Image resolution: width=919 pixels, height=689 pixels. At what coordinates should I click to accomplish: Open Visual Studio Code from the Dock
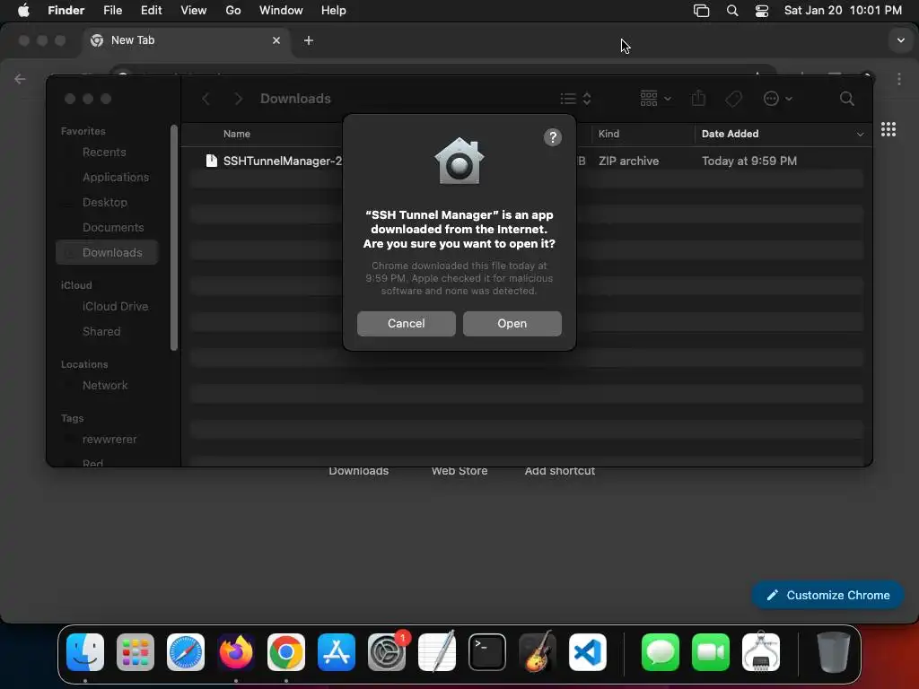tap(587, 652)
